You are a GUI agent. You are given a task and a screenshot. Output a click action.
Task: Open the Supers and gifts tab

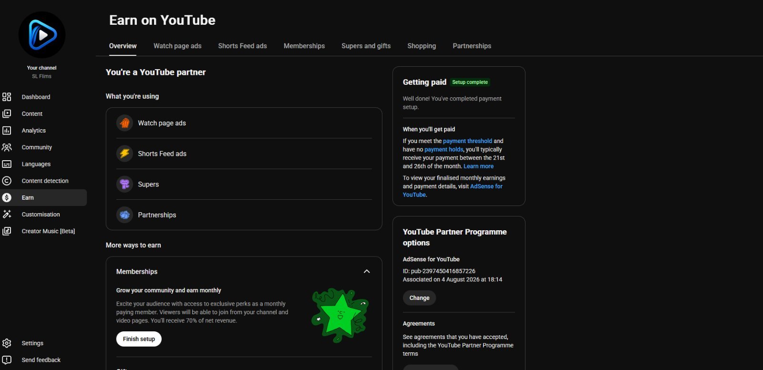(x=366, y=46)
